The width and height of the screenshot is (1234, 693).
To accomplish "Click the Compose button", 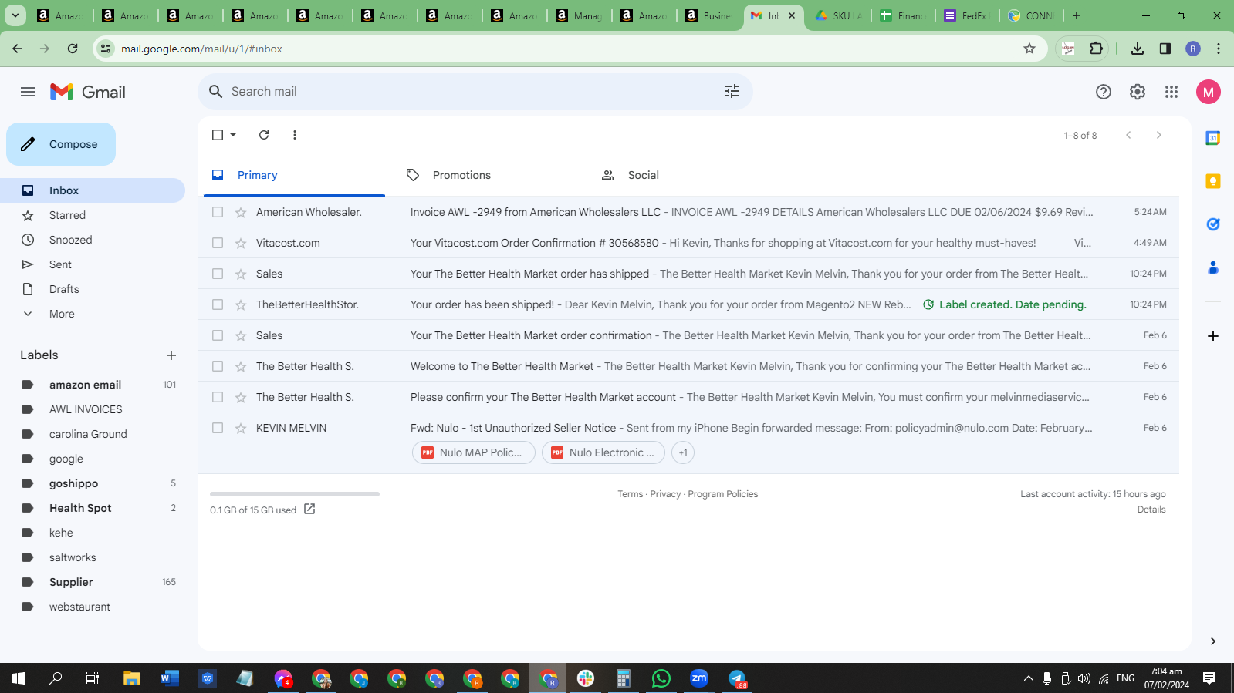I will coord(61,144).
